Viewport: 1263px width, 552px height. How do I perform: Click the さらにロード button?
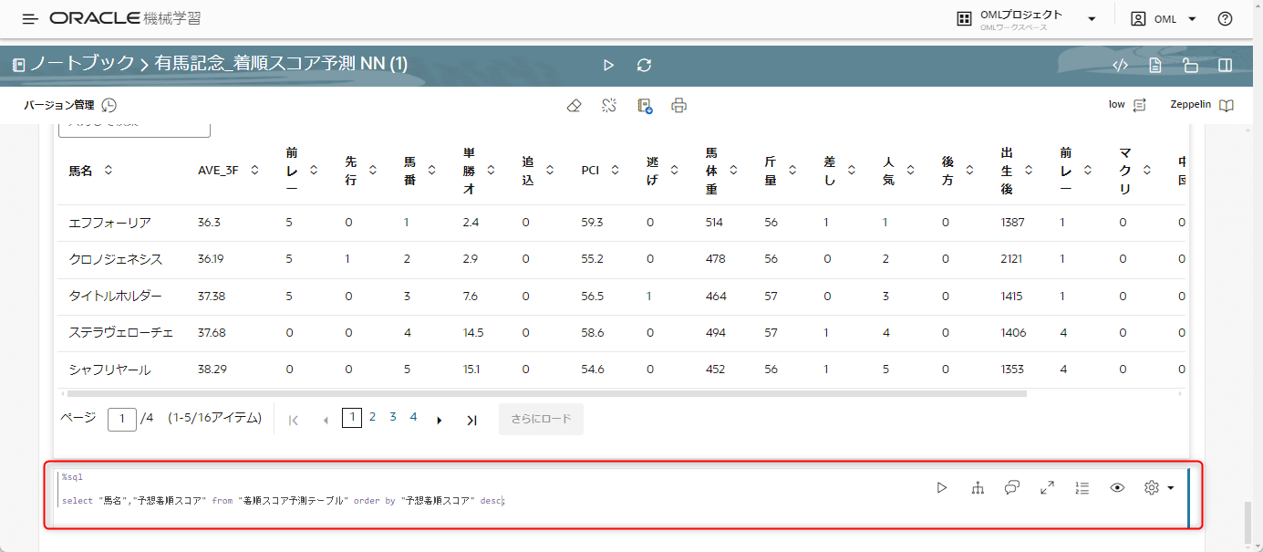[541, 419]
